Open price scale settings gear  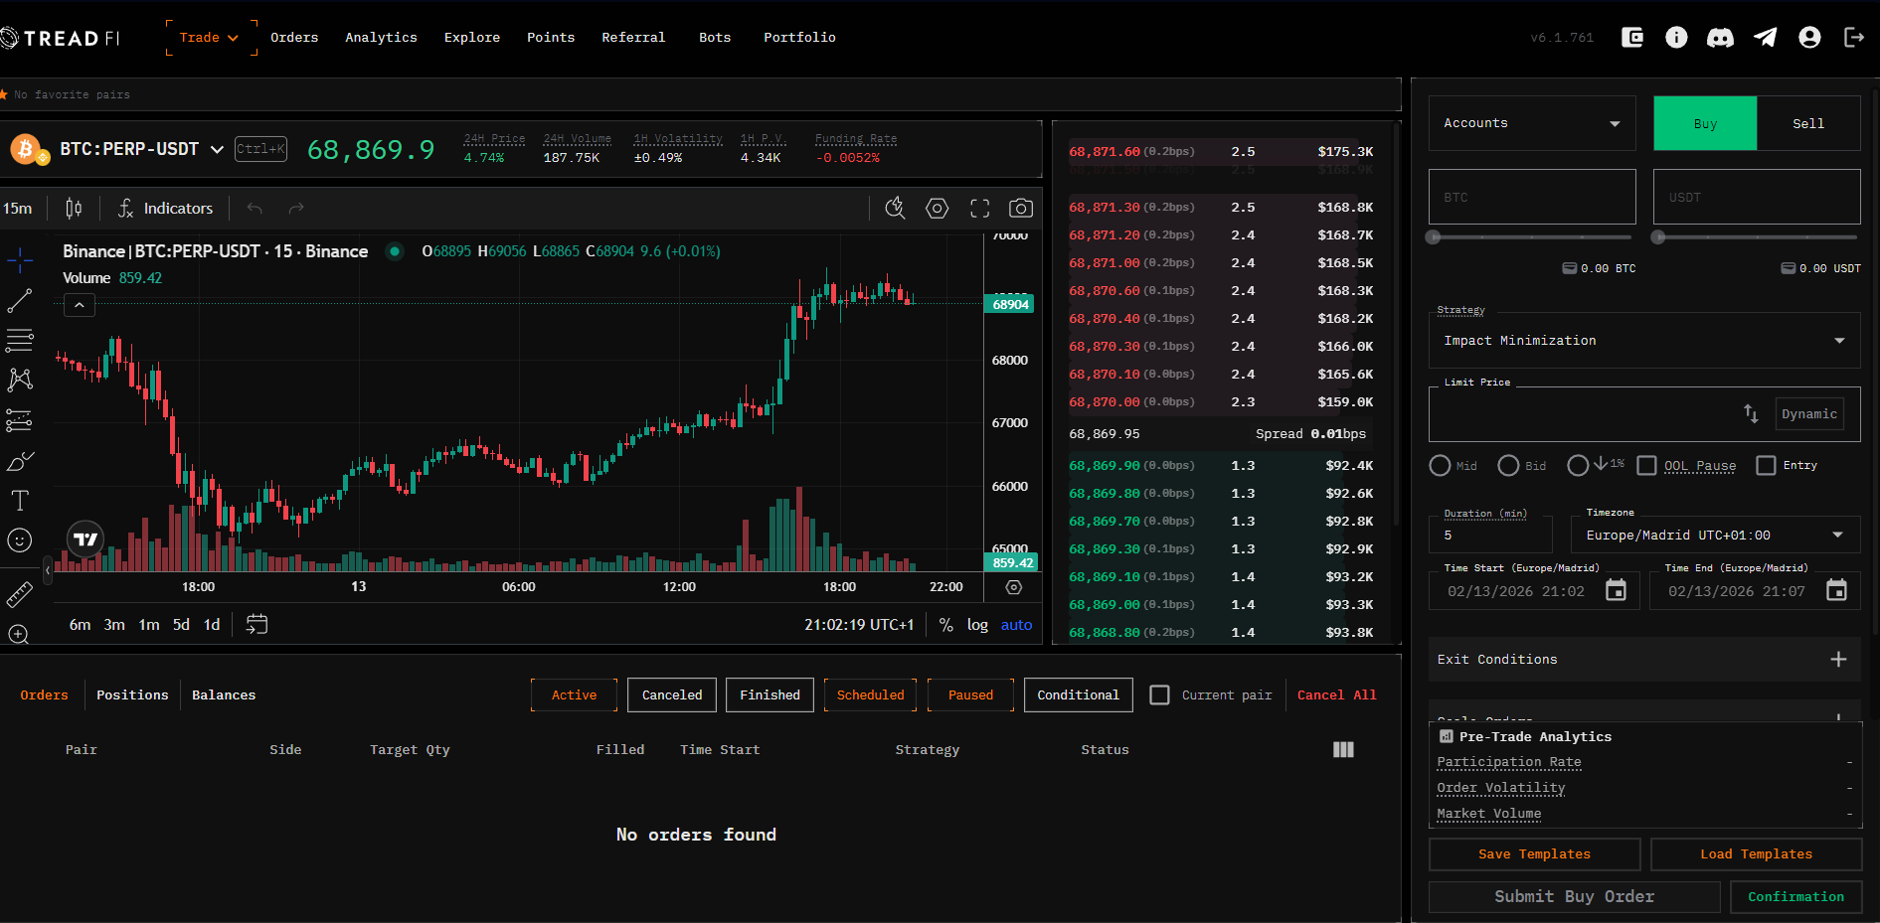[x=1014, y=587]
